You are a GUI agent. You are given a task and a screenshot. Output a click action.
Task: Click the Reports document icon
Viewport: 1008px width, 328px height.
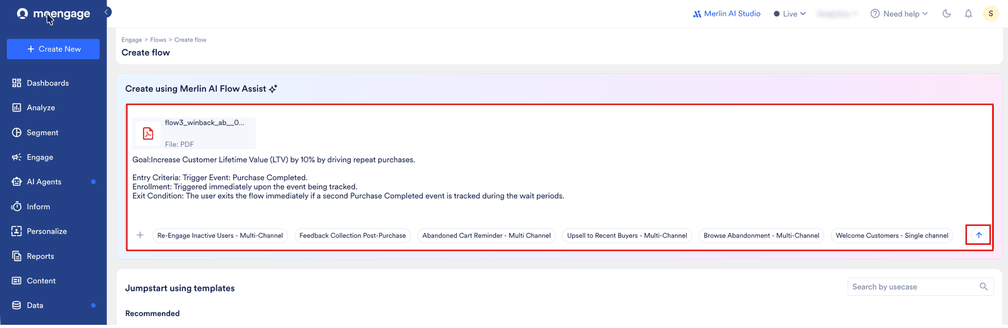point(17,256)
